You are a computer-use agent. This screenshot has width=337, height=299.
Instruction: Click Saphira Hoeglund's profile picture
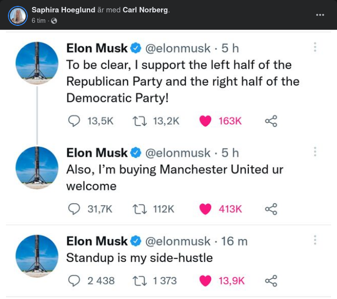coord(18,15)
